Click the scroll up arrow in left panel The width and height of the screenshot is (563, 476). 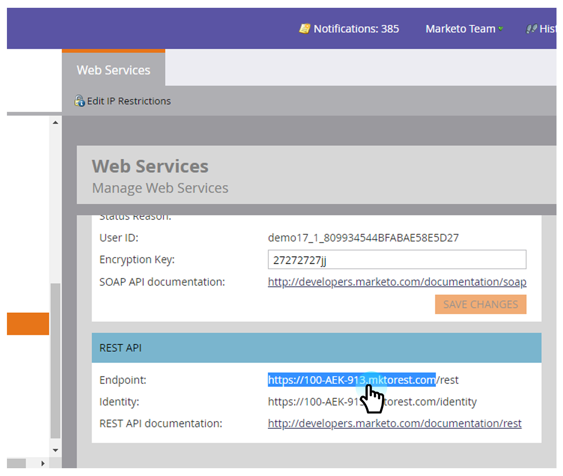(x=55, y=122)
